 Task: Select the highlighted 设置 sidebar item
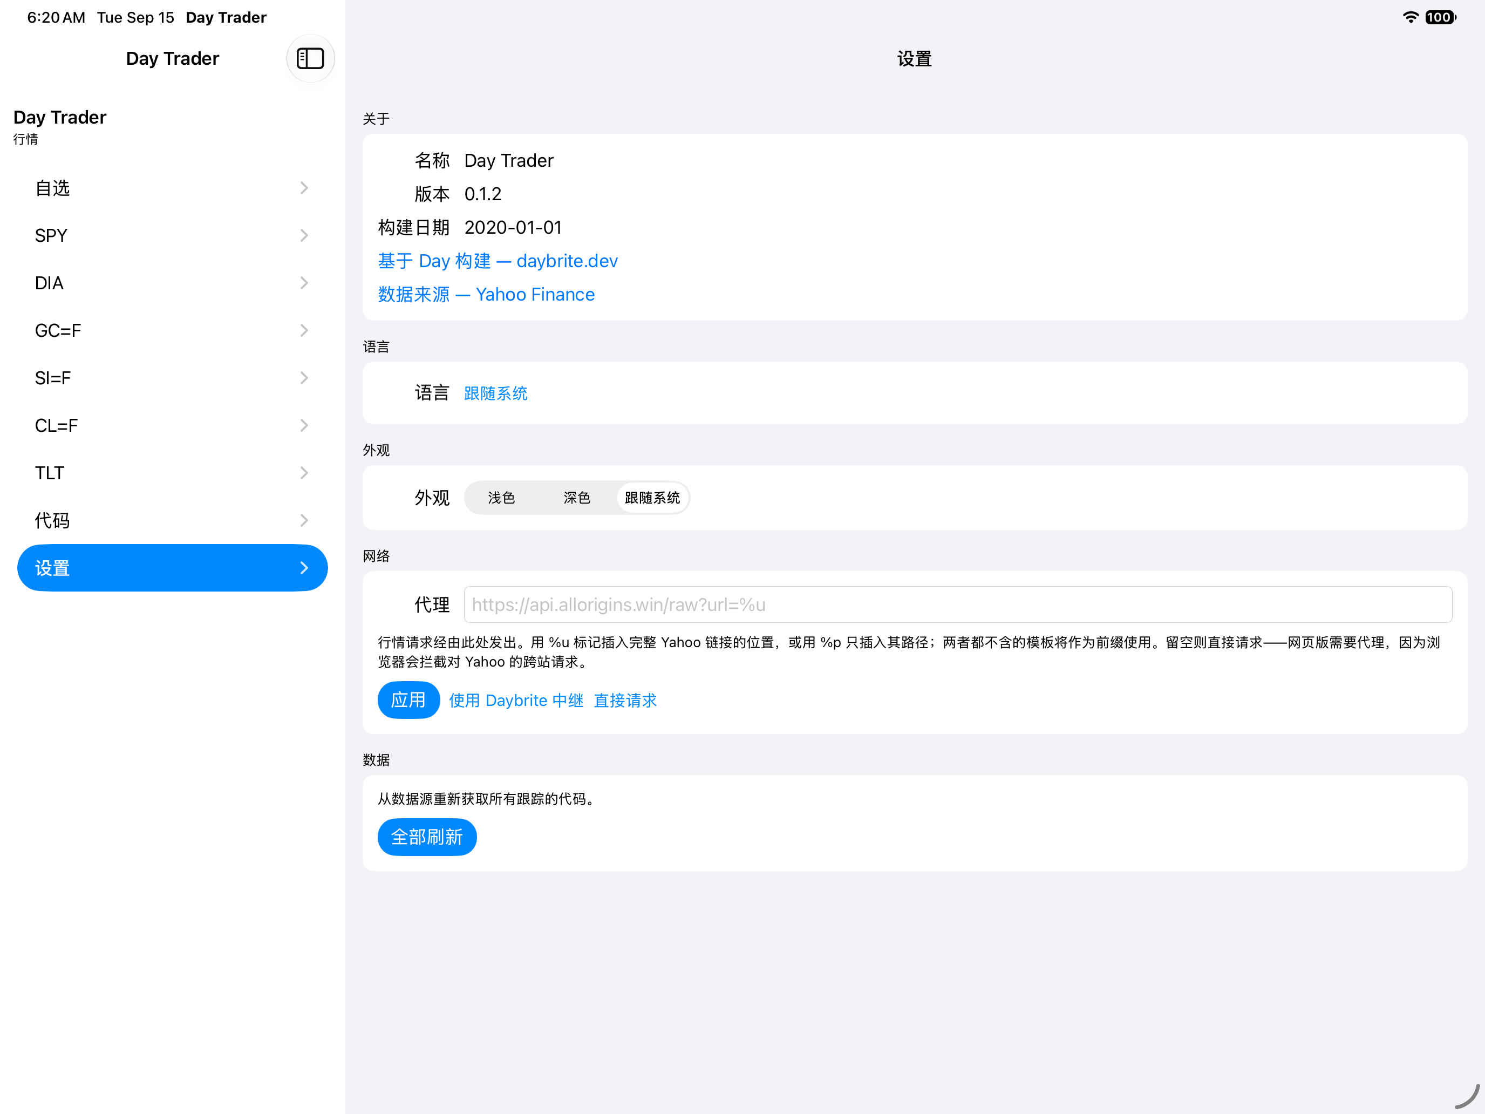point(173,568)
